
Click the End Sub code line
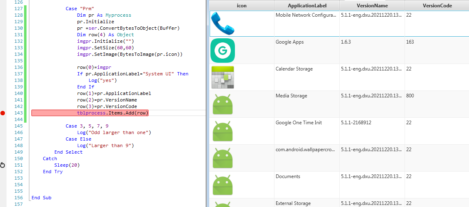[x=41, y=198]
